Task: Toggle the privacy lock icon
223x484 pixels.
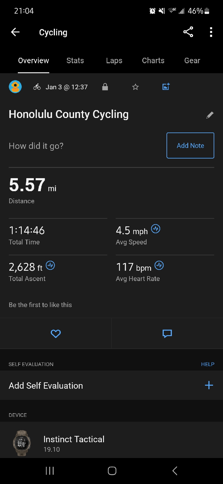Action: click(105, 87)
